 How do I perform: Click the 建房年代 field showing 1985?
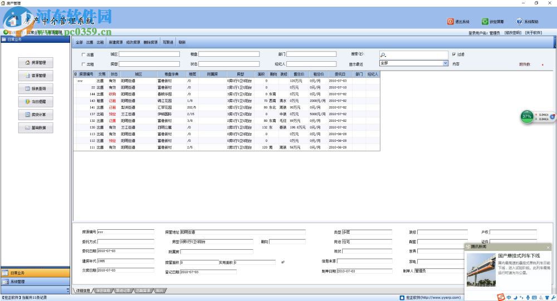126,261
